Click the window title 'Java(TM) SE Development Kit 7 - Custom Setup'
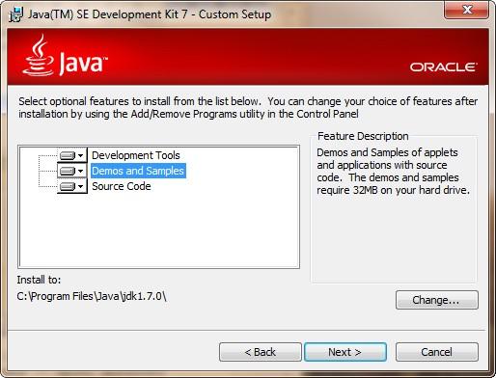This screenshot has width=496, height=378. (x=150, y=14)
